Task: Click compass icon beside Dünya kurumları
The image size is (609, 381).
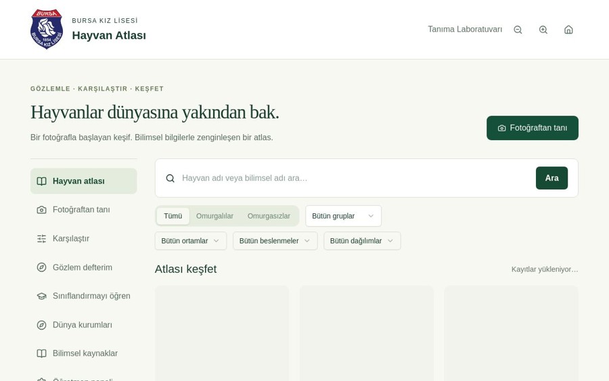Action: pyautogui.click(x=41, y=325)
